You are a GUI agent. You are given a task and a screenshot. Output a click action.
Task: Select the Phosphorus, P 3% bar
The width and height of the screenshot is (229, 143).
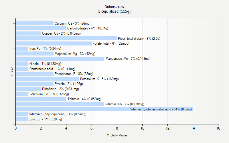click(35, 74)
